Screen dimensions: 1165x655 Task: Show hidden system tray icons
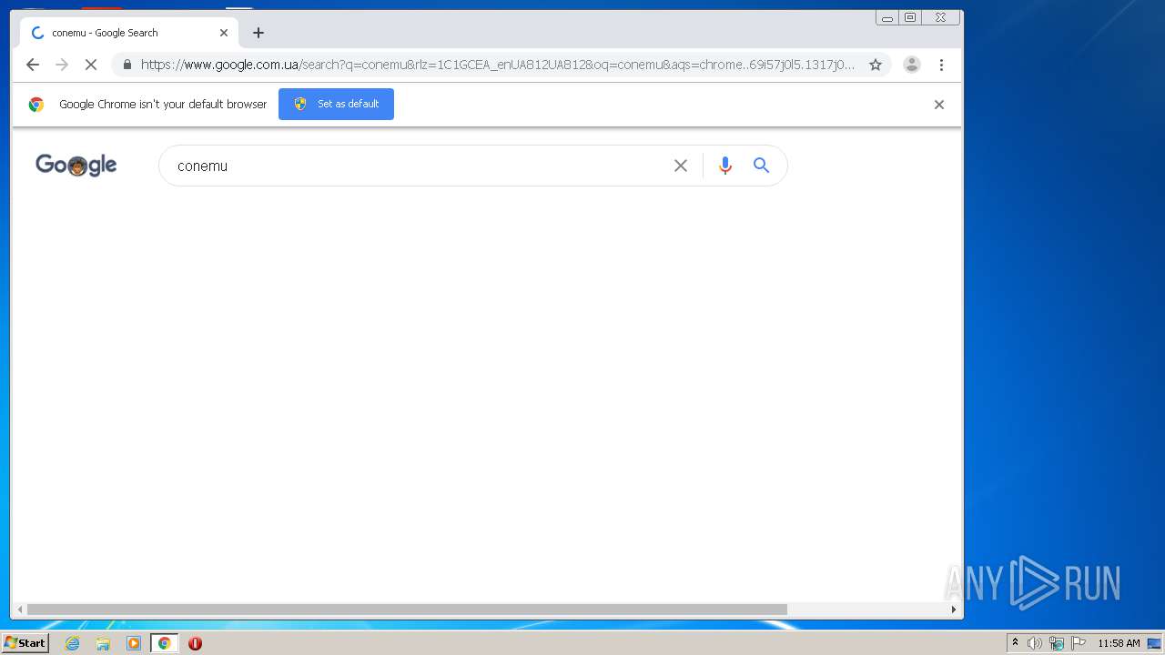1016,643
